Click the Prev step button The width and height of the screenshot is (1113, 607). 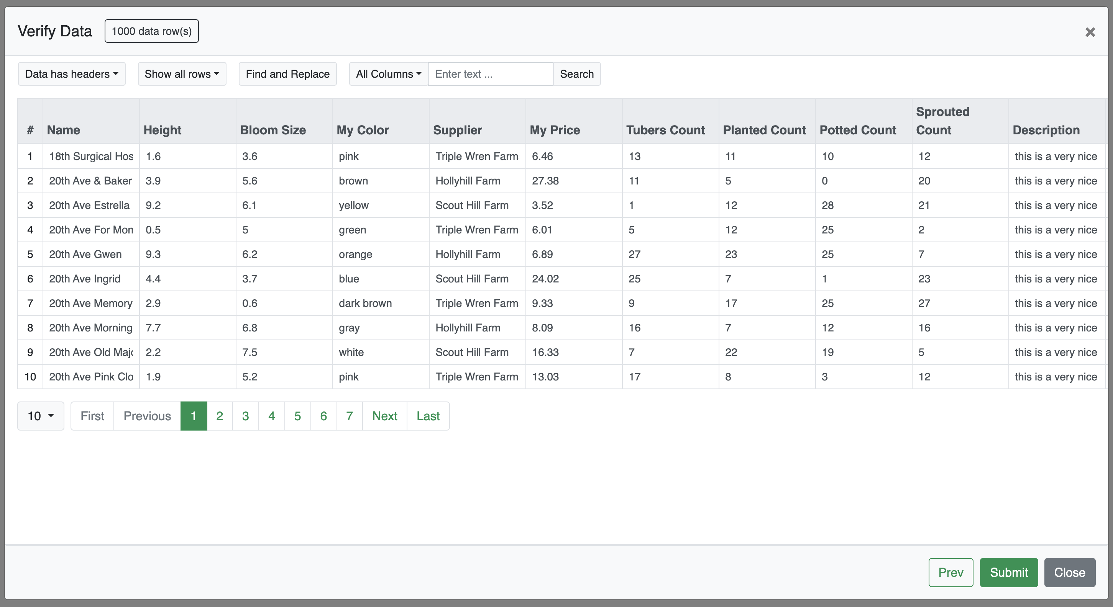[950, 572]
